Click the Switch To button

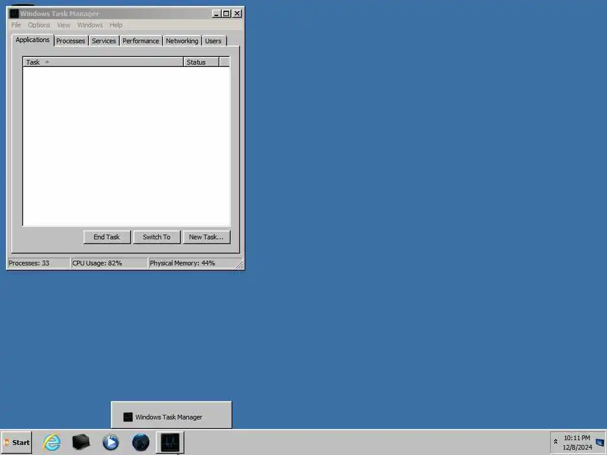(156, 237)
